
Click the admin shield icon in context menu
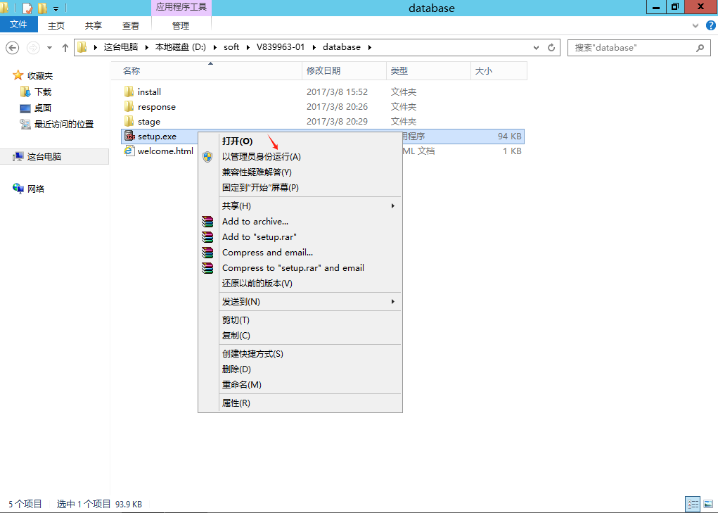tap(208, 157)
